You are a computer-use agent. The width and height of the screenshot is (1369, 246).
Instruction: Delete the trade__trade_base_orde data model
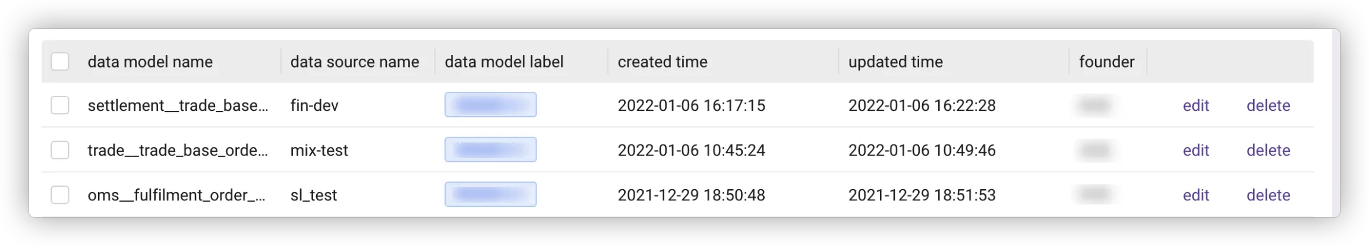pyautogui.click(x=1268, y=150)
